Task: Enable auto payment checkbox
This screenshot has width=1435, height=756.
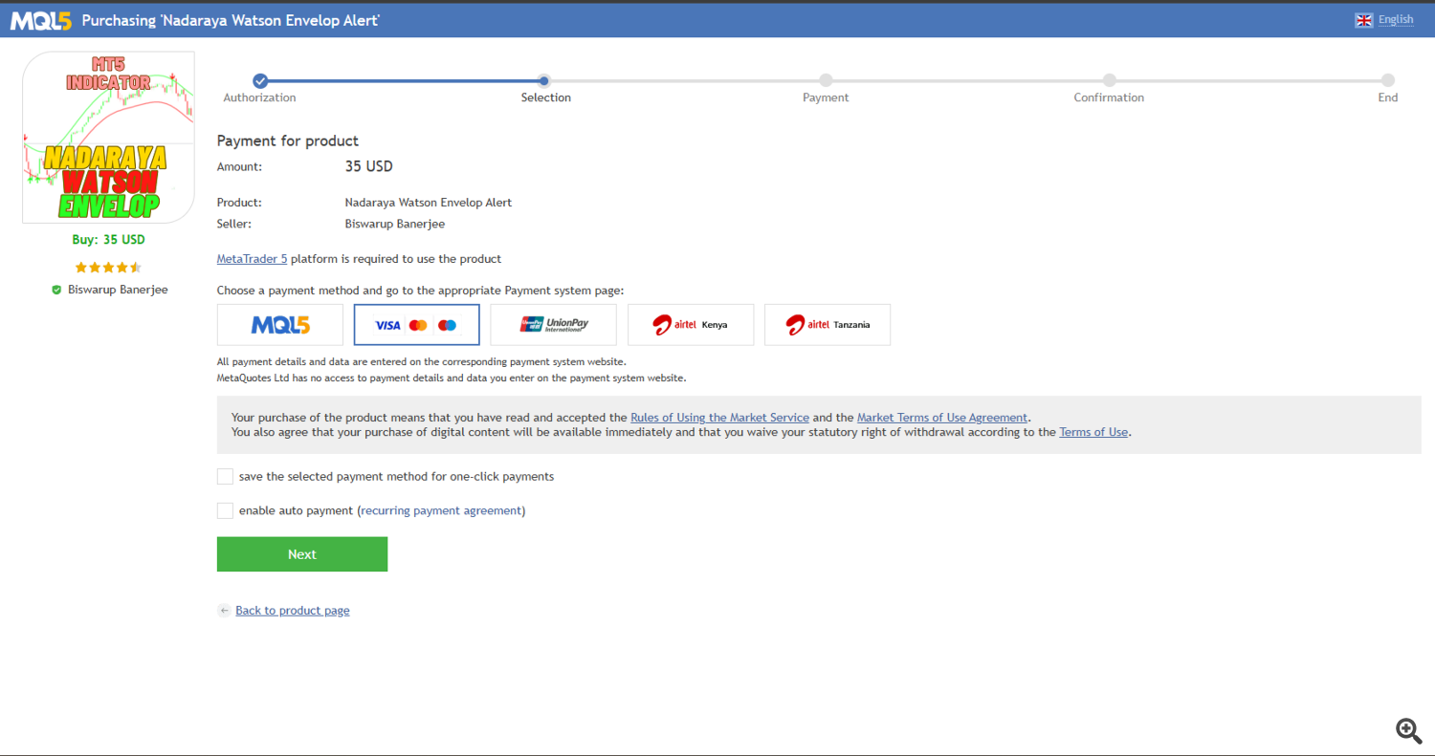Action: pos(225,511)
